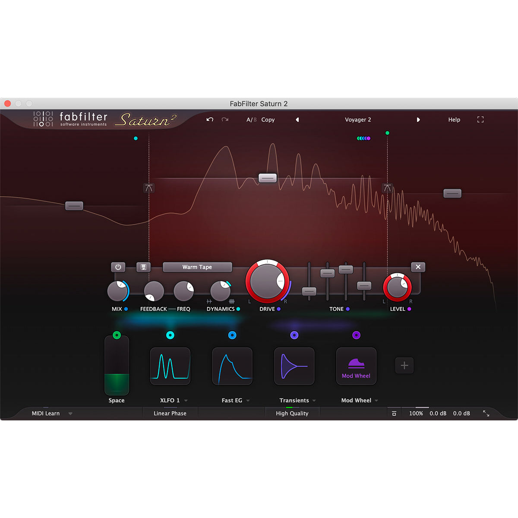Add a new modulation source with the plus icon
The width and height of the screenshot is (518, 518).
pyautogui.click(x=404, y=365)
